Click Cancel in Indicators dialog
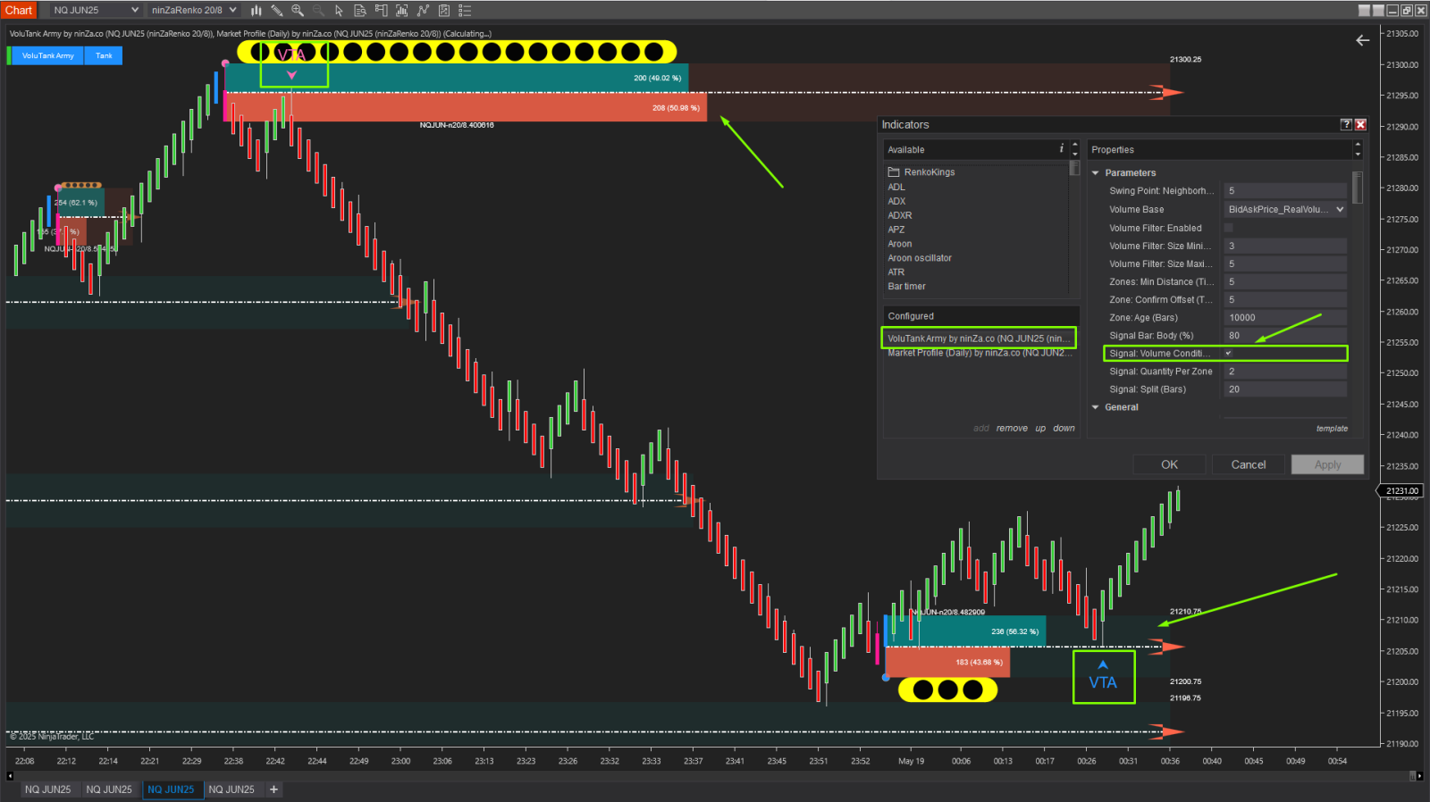 [x=1249, y=464]
